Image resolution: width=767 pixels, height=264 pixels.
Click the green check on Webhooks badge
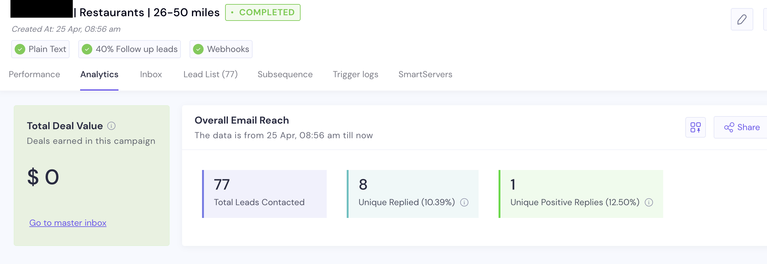click(x=198, y=49)
